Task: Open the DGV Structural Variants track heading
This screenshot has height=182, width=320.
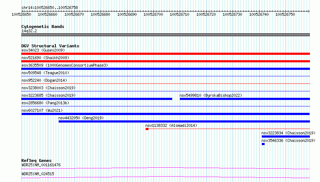Action: point(50,46)
